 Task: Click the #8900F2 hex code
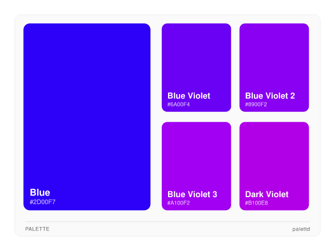click(x=256, y=104)
